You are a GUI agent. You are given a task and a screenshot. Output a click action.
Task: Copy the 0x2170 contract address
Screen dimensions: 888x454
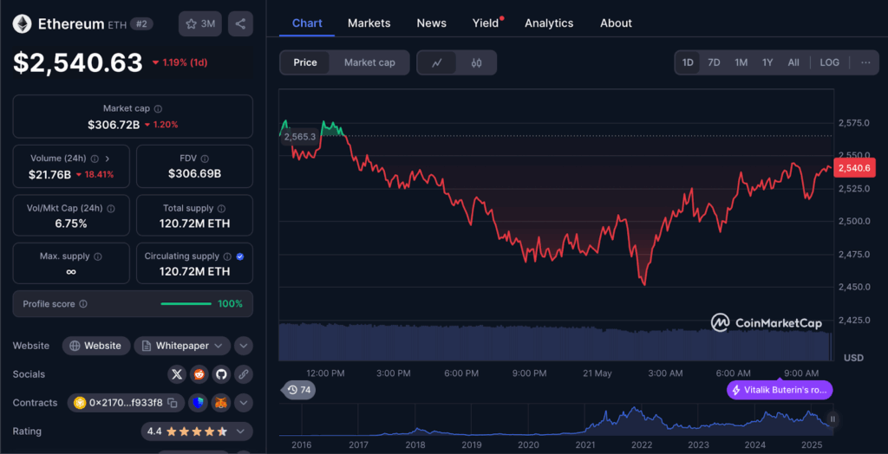pos(173,403)
